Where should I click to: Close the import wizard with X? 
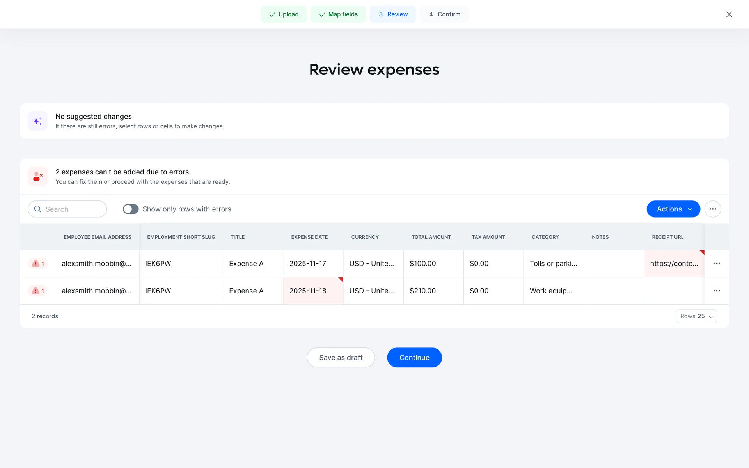click(x=729, y=14)
